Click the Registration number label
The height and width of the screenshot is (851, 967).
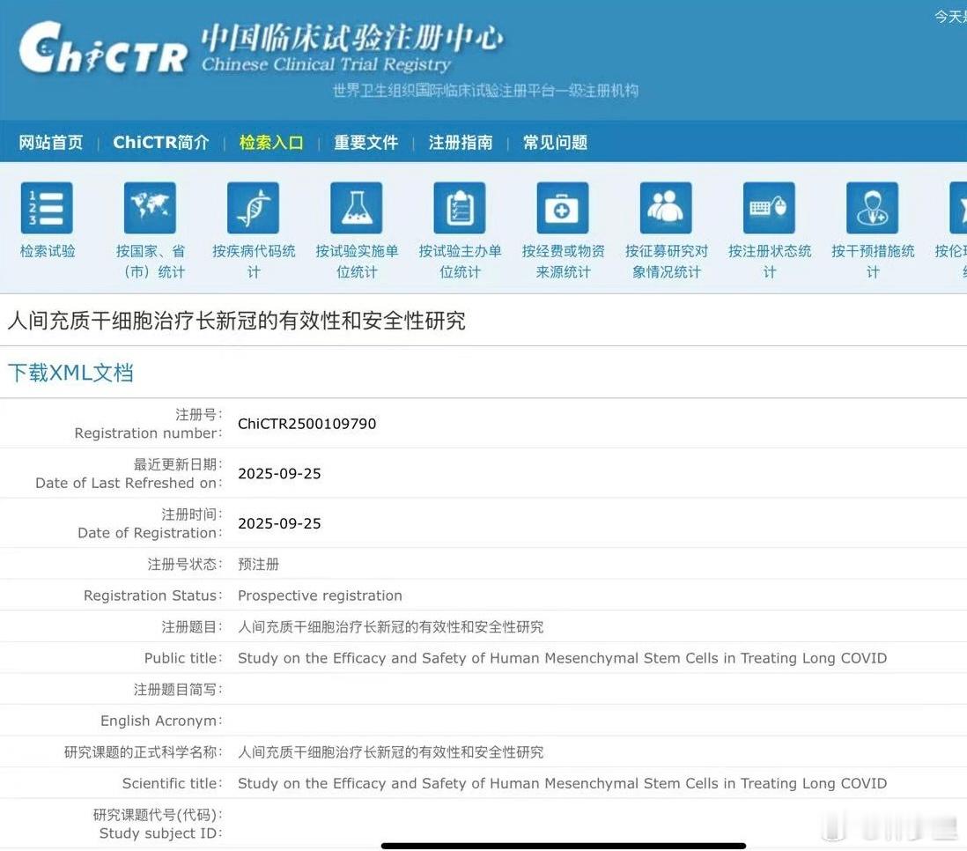[148, 433]
